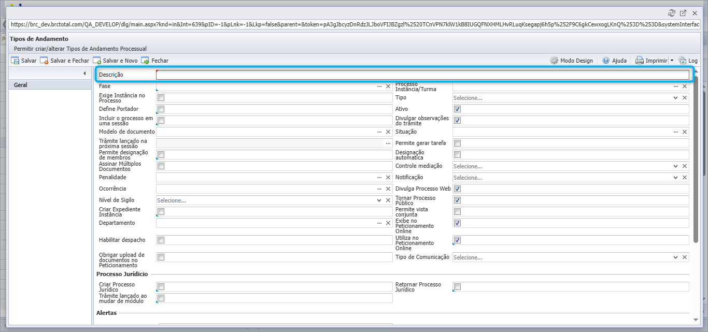
Task: Enable Habilitar despacho checkbox
Action: [x=161, y=240]
